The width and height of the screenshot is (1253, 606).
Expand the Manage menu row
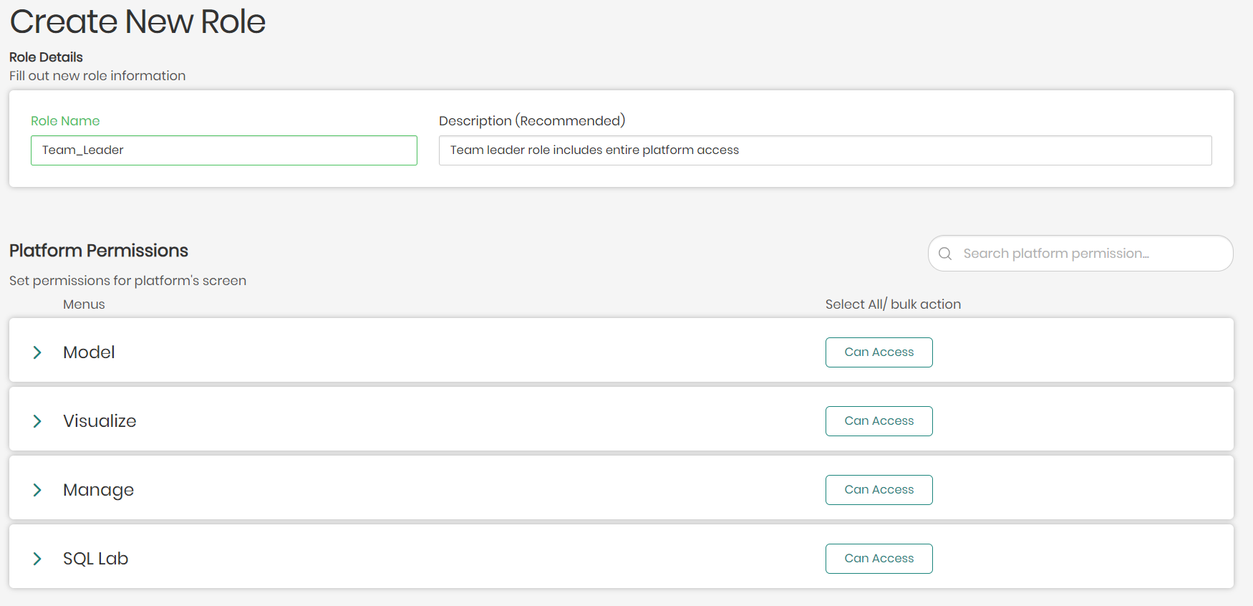point(37,490)
